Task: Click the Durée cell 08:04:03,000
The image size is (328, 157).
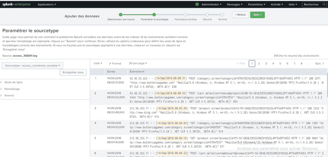Action: coord(116,127)
